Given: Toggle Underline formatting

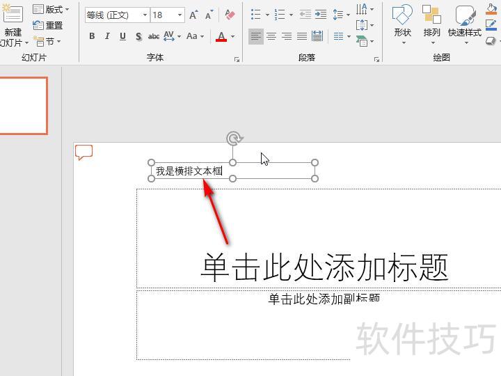Looking at the screenshot, I should [x=122, y=36].
